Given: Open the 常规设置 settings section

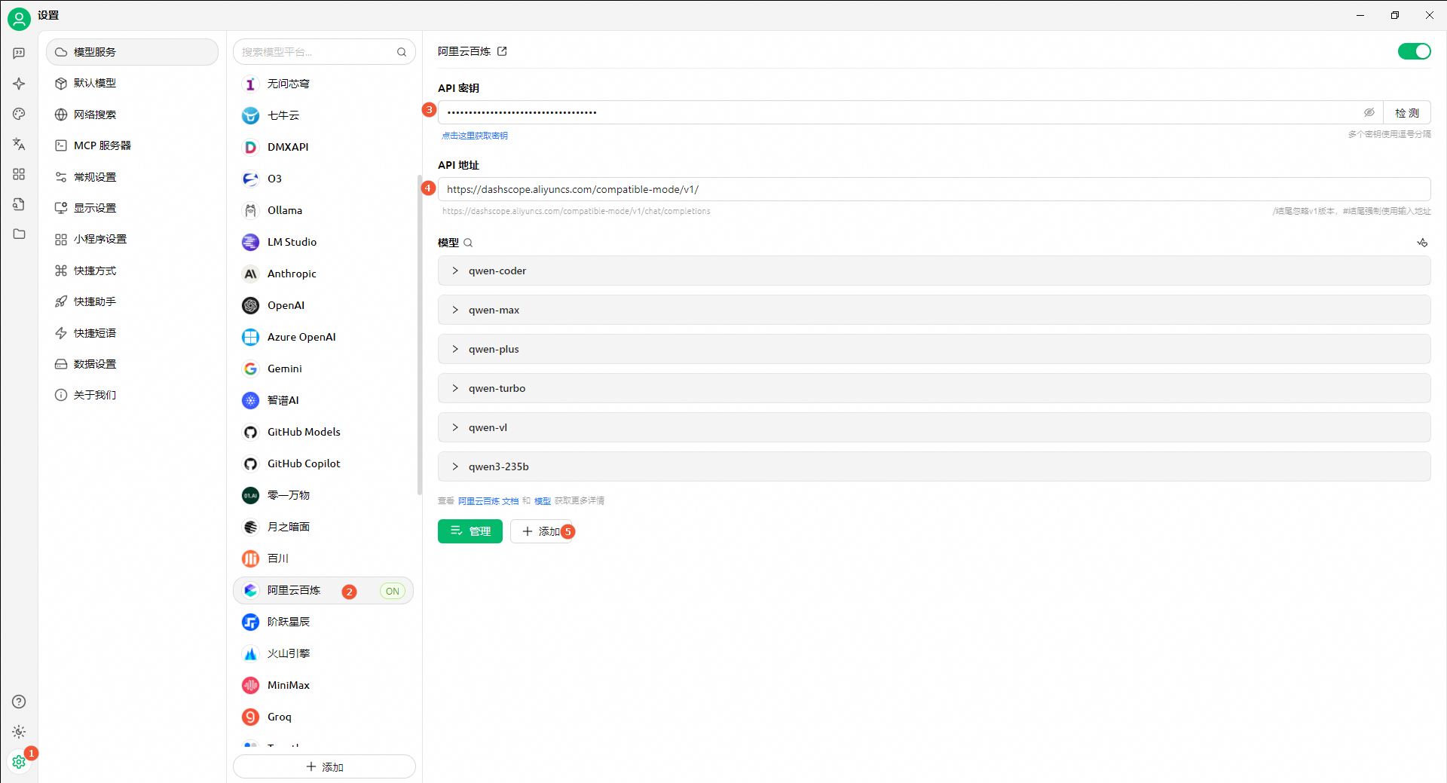Looking at the screenshot, I should coord(132,177).
